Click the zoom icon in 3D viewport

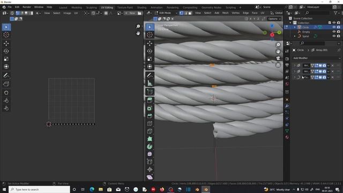(x=278, y=45)
